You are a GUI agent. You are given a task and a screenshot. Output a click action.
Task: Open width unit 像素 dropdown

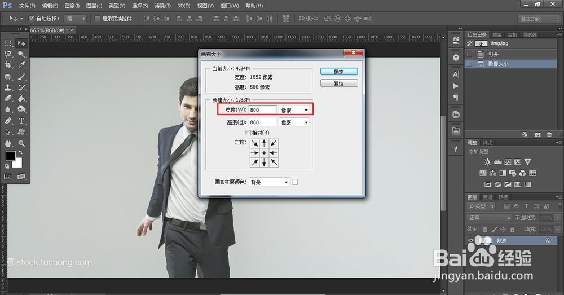point(294,110)
